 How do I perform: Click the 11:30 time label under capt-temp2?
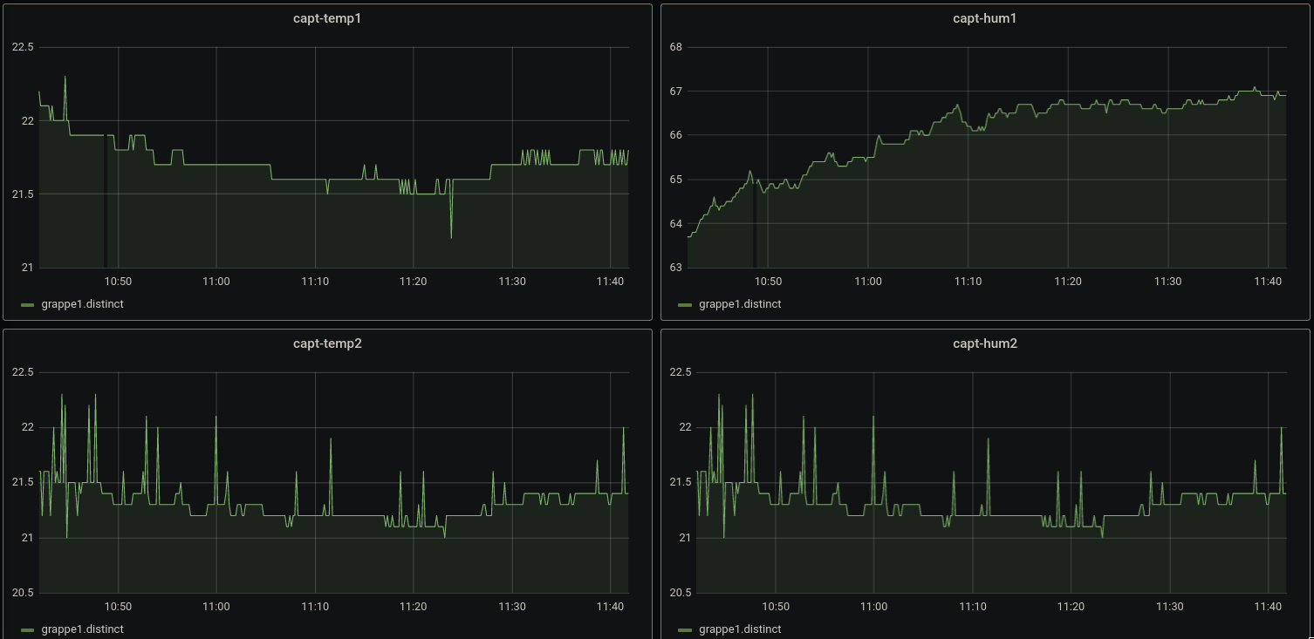point(512,607)
